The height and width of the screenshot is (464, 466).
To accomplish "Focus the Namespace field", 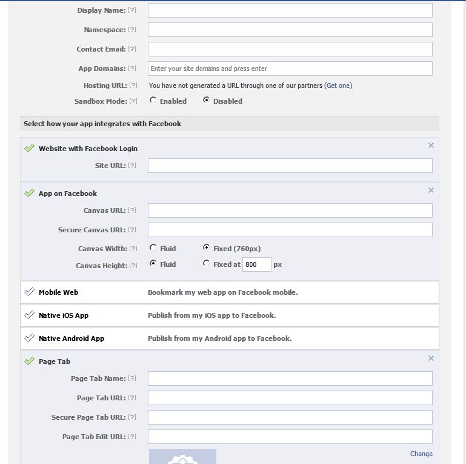I will (x=290, y=30).
